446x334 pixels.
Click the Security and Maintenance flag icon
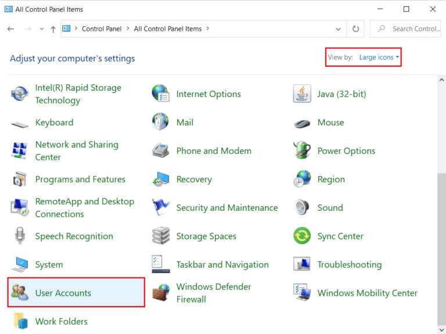(x=161, y=207)
